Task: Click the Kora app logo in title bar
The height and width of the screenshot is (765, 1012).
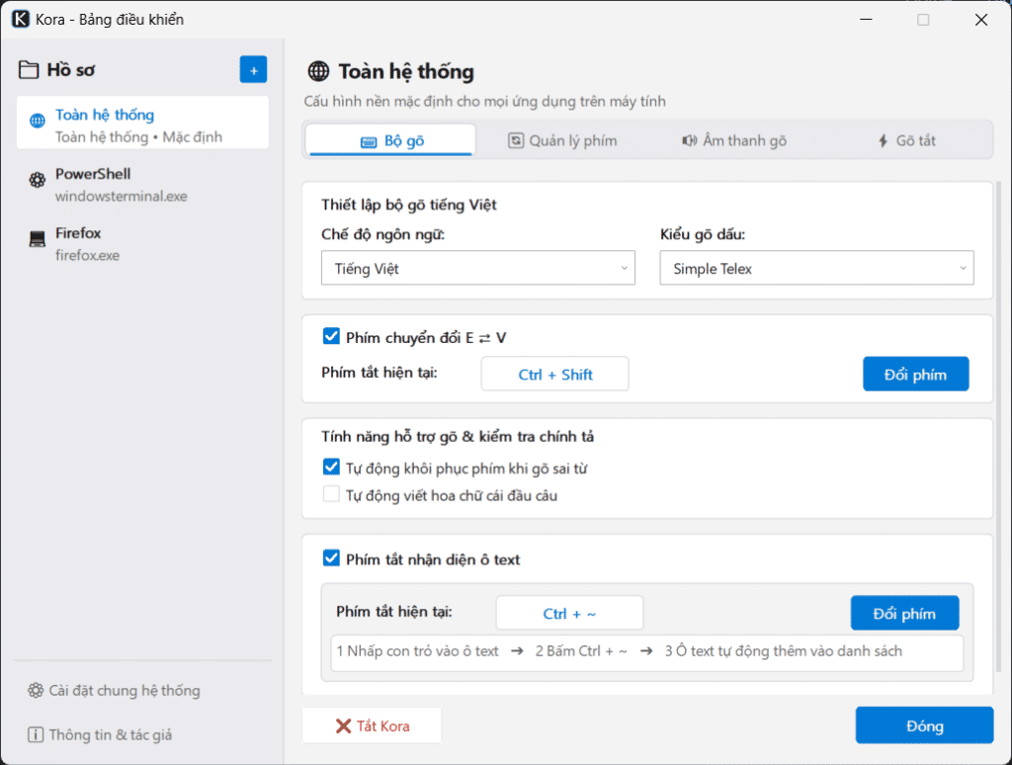Action: coord(21,20)
